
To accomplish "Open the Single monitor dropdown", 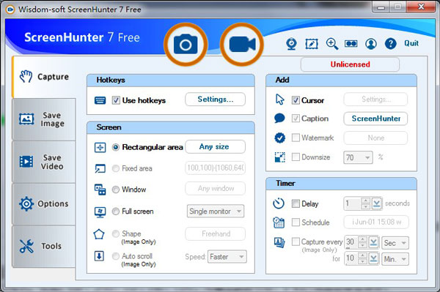I will pos(216,211).
